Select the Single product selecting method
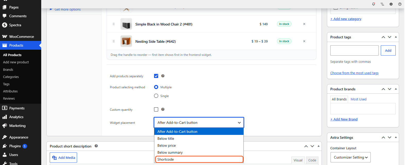Image resolution: width=405 pixels, height=165 pixels. [156, 96]
